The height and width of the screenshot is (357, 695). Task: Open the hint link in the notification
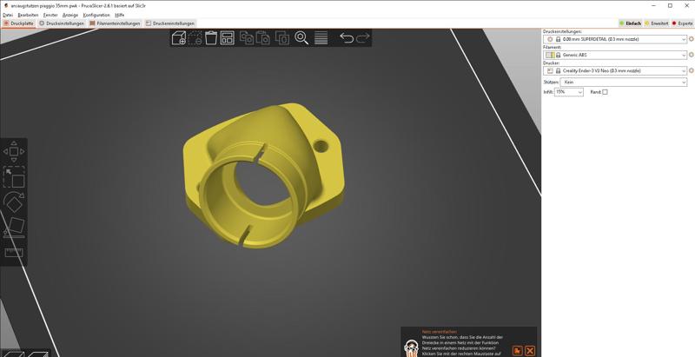click(x=517, y=351)
